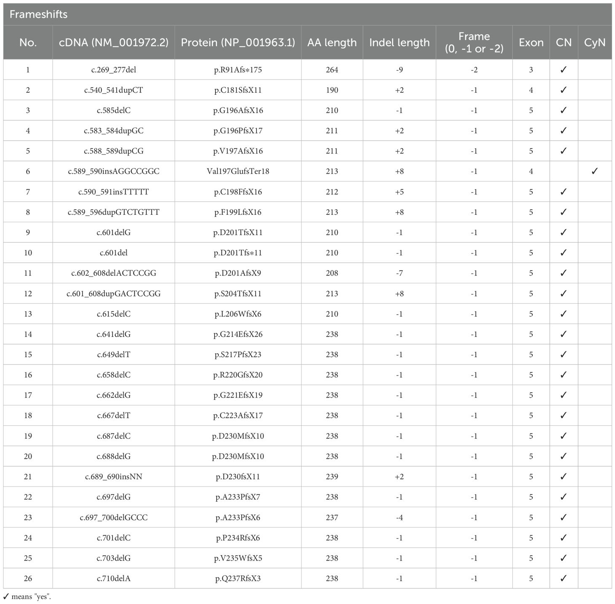The image size is (615, 604).
Task: Select cell 'c.697_700delGCCC'
Action: (x=114, y=517)
